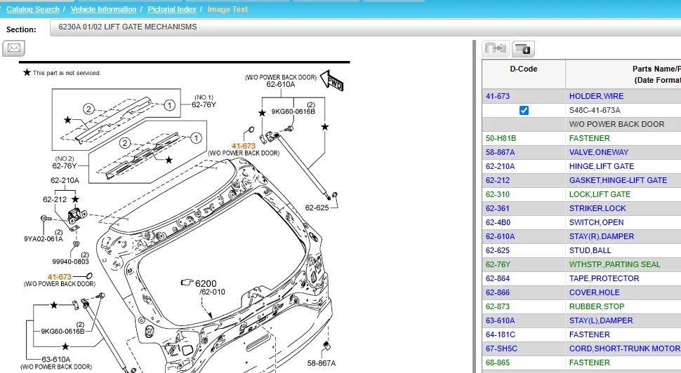The width and height of the screenshot is (681, 373).
Task: Uncheck the S48C-41-673A checkbox
Action: pyautogui.click(x=524, y=110)
